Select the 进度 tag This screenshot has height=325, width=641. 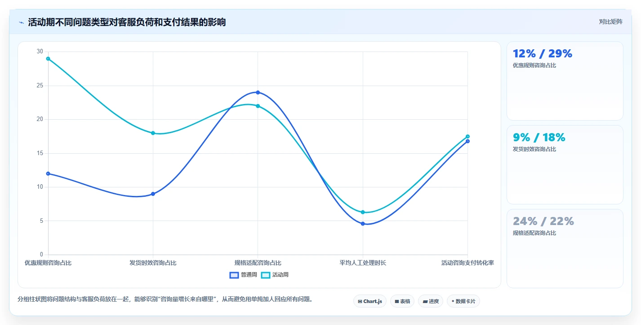tap(430, 301)
